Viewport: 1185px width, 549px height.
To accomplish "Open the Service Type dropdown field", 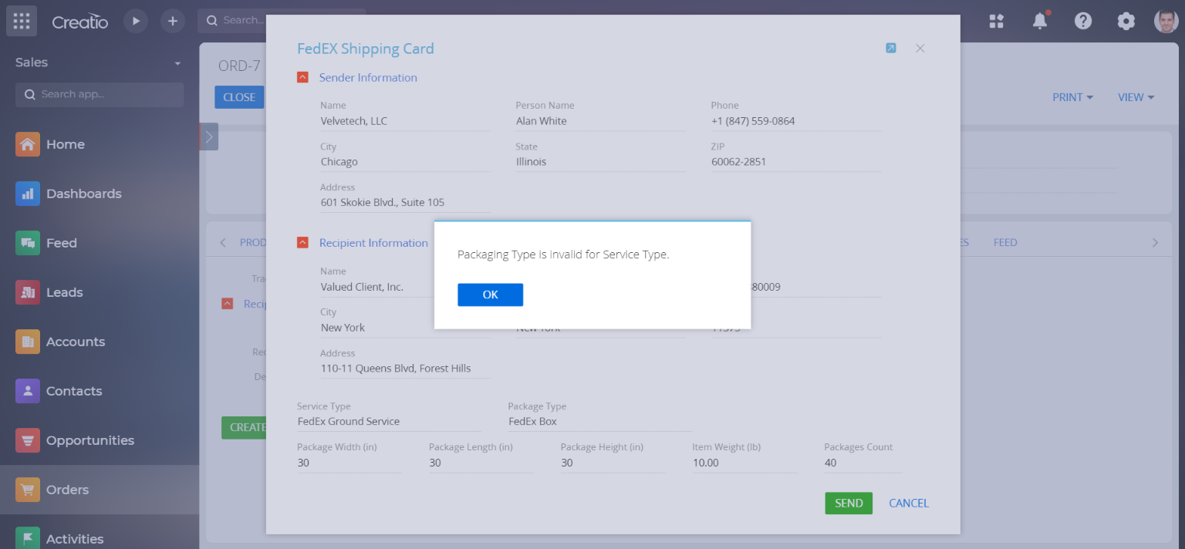I will (389, 422).
